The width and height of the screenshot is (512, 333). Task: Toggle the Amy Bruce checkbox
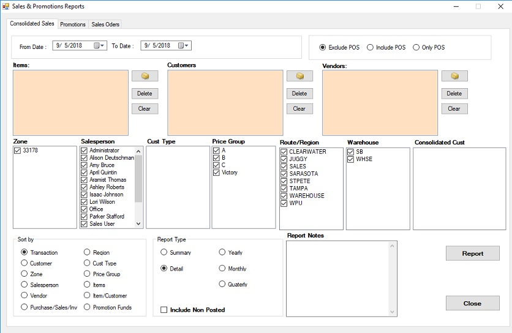(x=85, y=165)
